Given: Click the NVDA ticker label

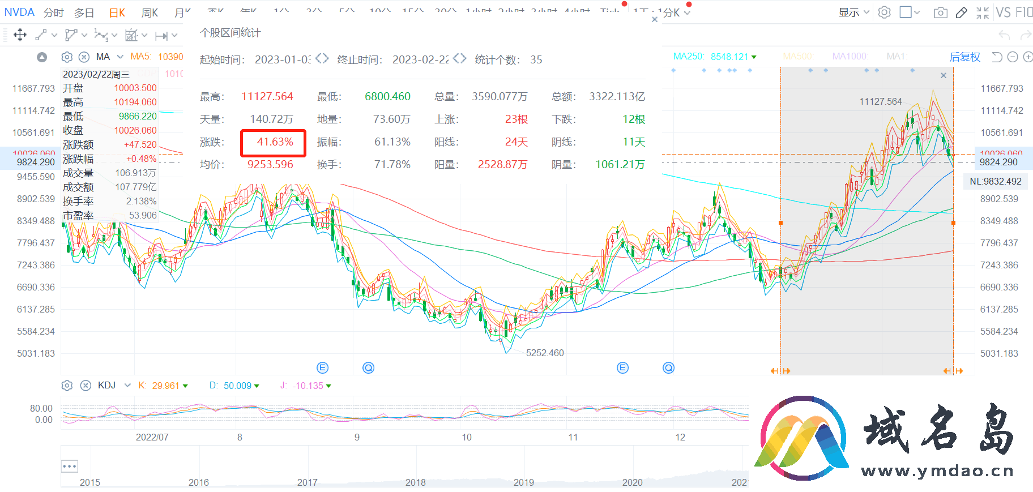Looking at the screenshot, I should [x=19, y=12].
